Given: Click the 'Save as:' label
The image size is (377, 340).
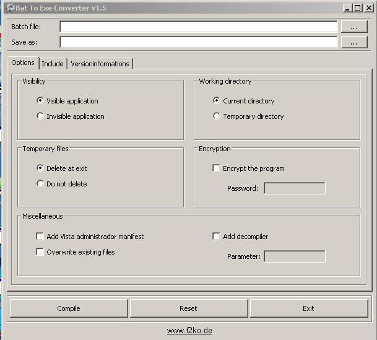Looking at the screenshot, I should pyautogui.click(x=24, y=42).
